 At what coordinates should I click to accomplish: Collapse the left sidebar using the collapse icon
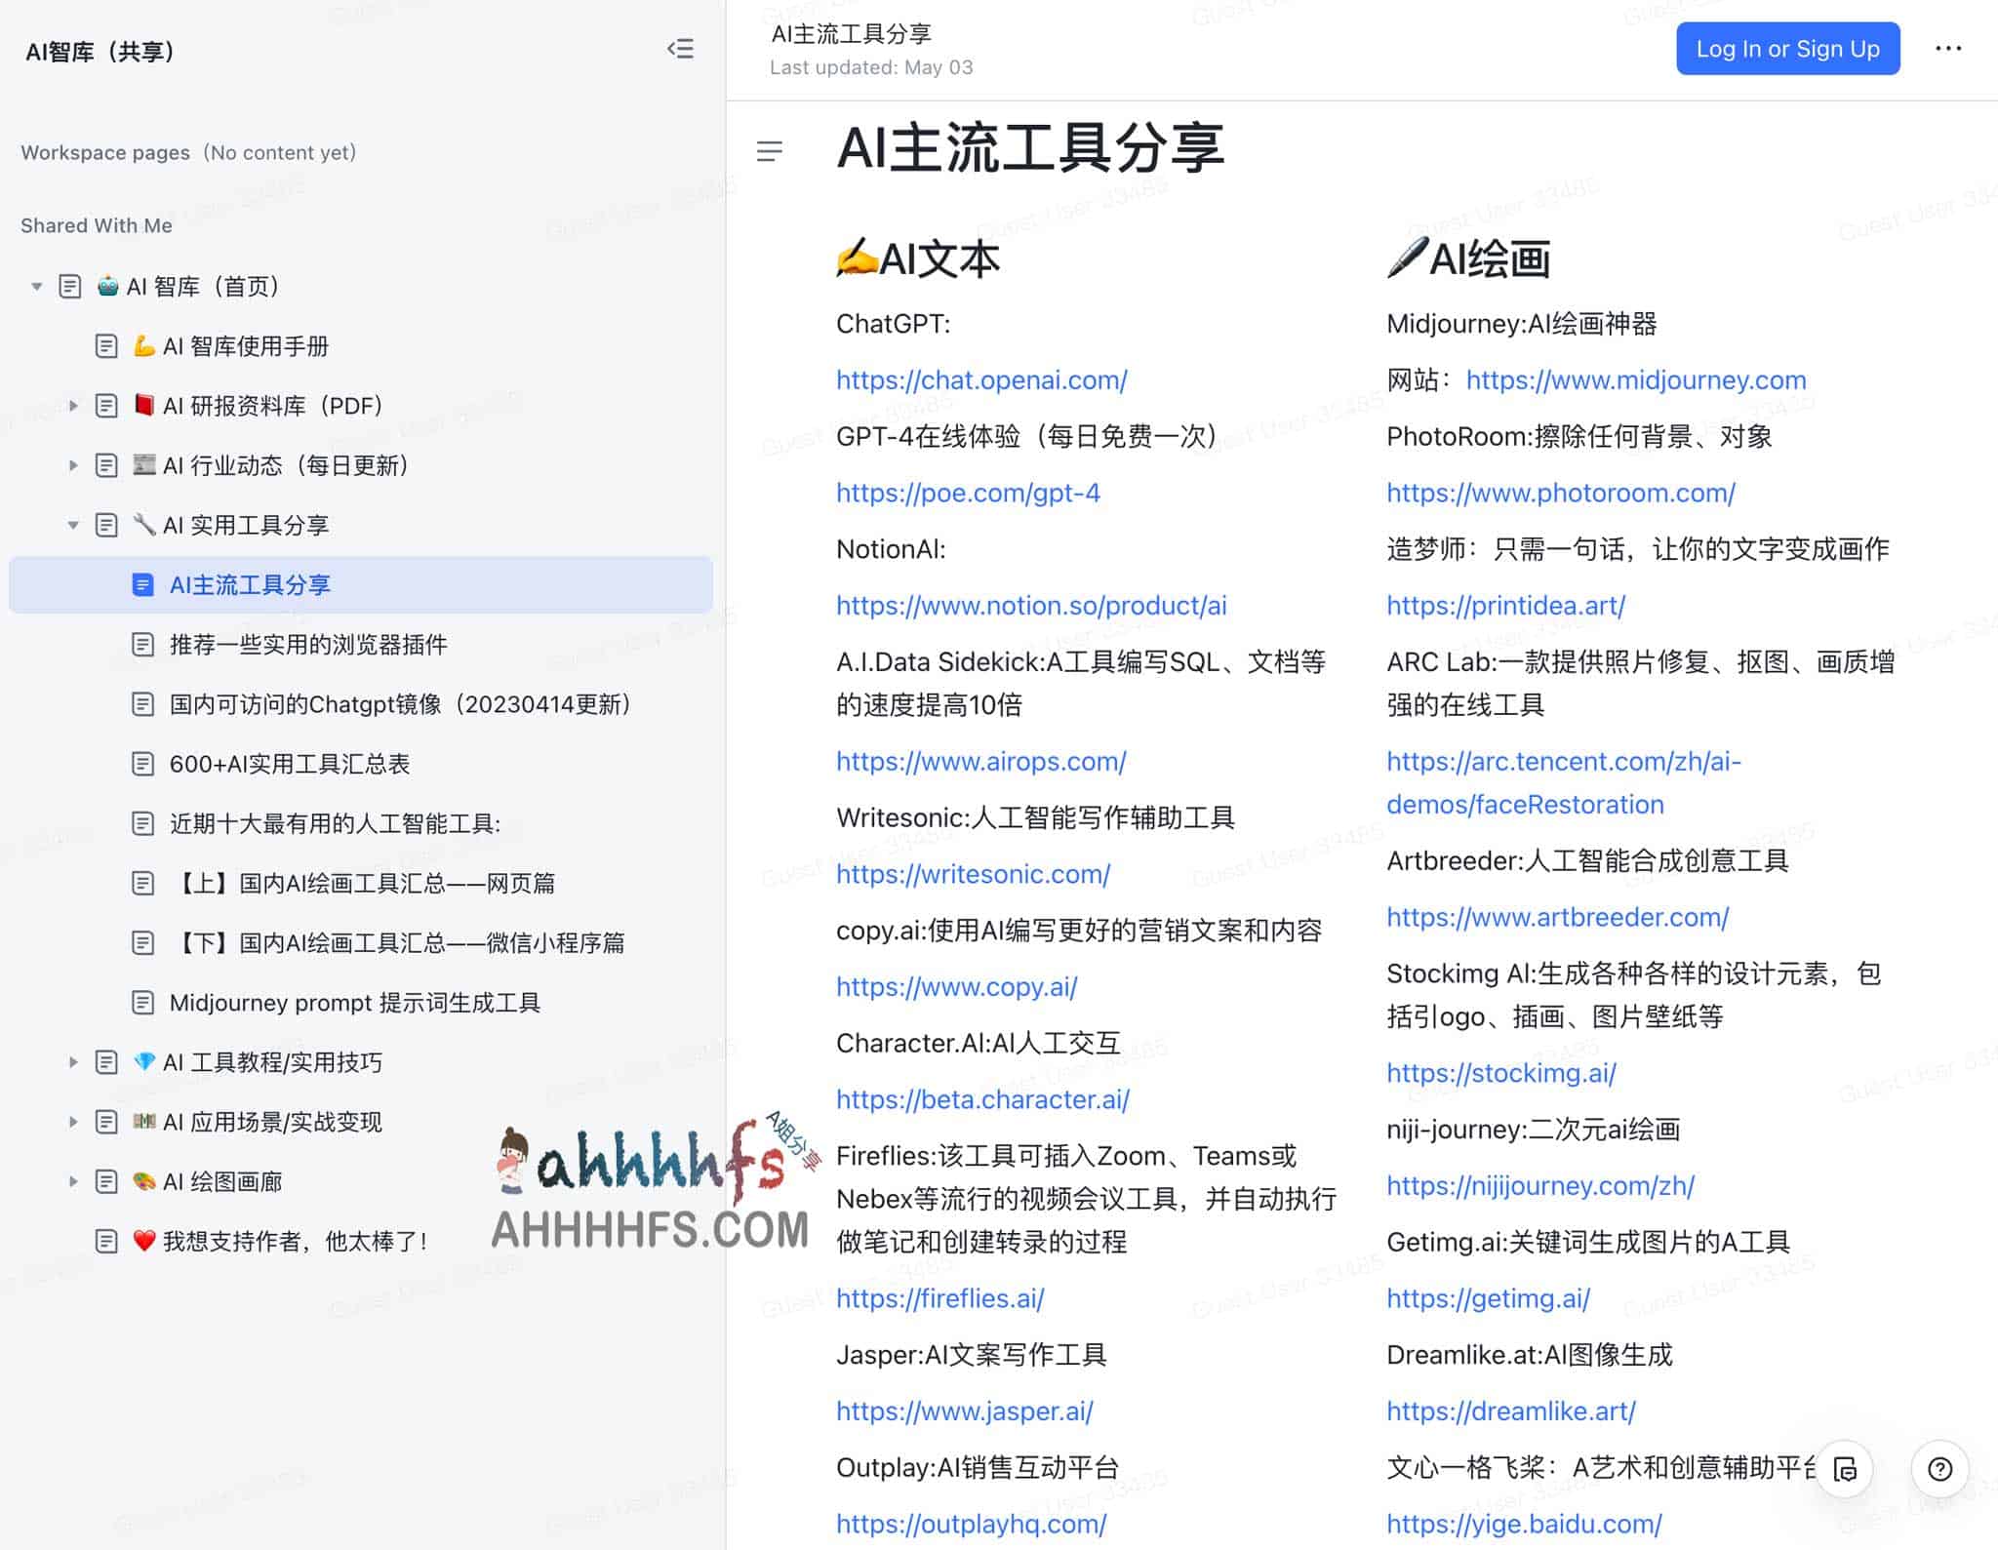(681, 49)
